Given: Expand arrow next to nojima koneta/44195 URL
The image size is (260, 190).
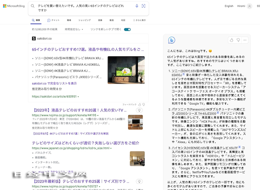Looking at the screenshot, I should (98, 115).
